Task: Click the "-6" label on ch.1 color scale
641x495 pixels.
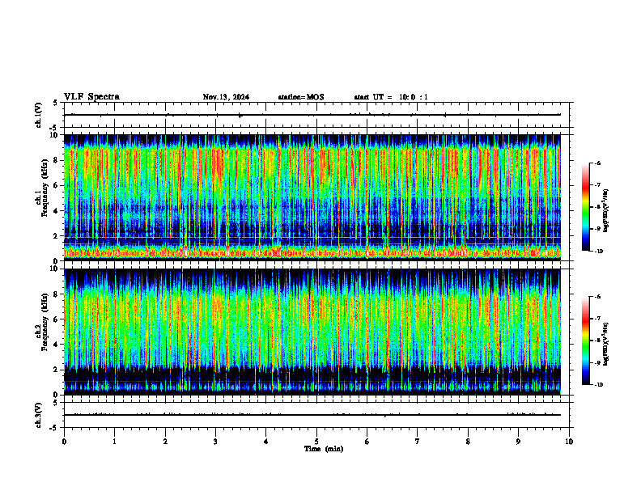Action: pos(597,163)
